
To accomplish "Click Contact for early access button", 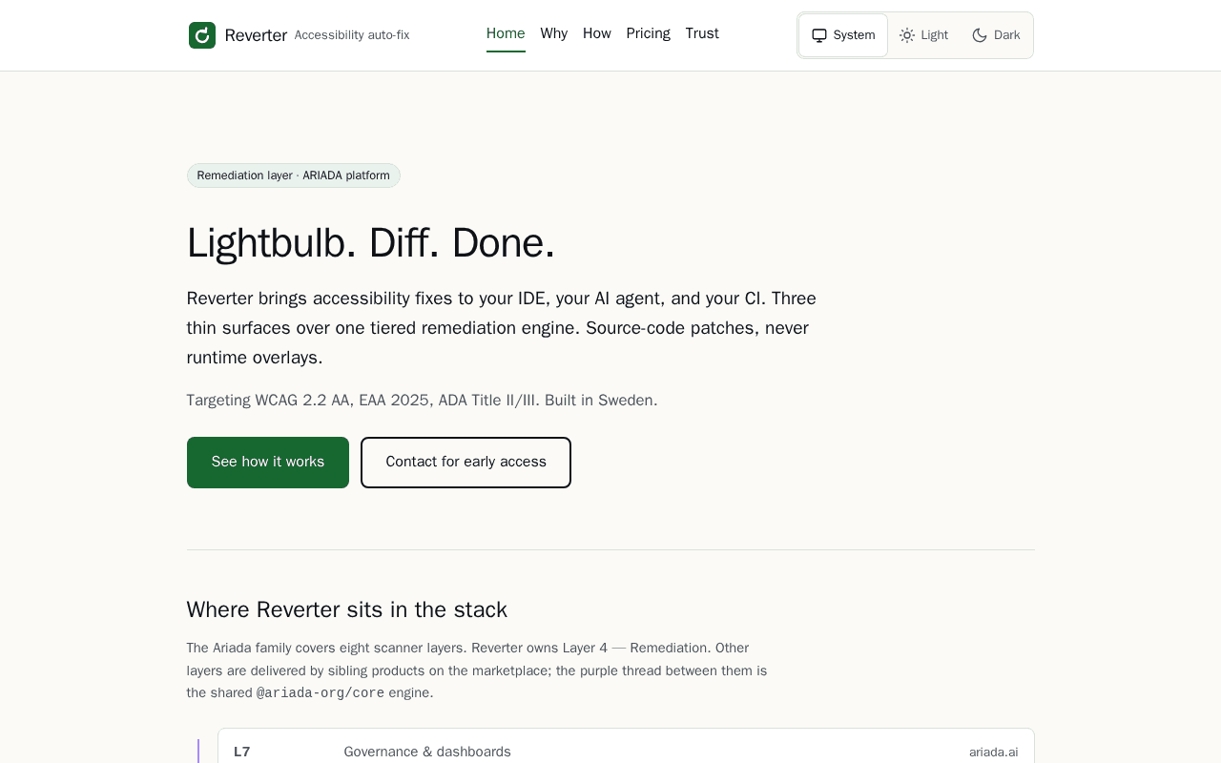I will (x=466, y=463).
